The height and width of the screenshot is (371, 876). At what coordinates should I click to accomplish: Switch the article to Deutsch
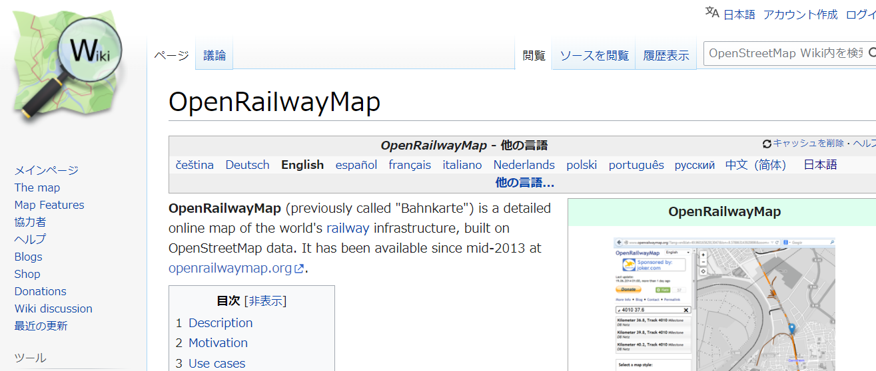pos(247,165)
